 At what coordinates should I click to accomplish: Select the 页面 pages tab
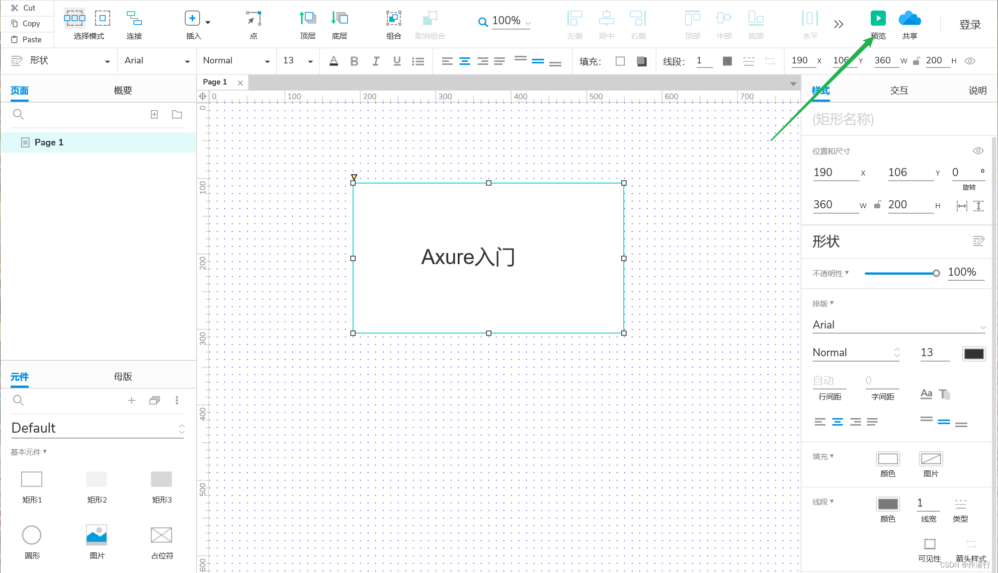[20, 91]
